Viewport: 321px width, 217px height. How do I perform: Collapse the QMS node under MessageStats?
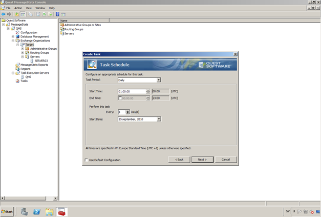8,29
